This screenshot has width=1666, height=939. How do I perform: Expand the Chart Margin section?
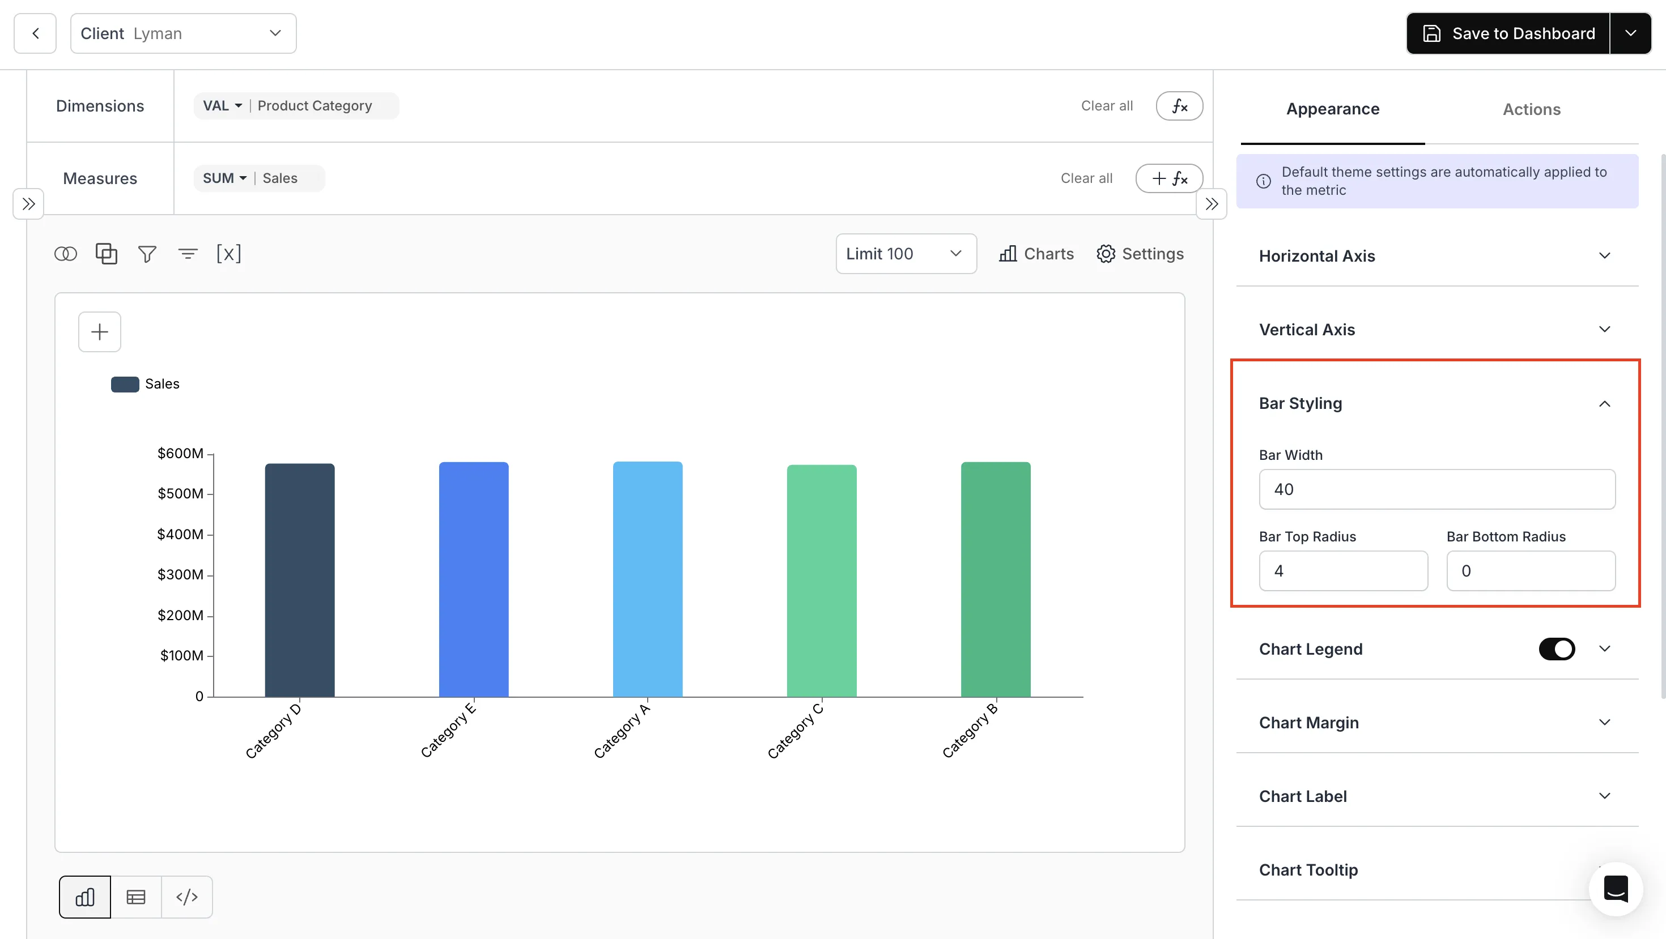click(x=1436, y=723)
